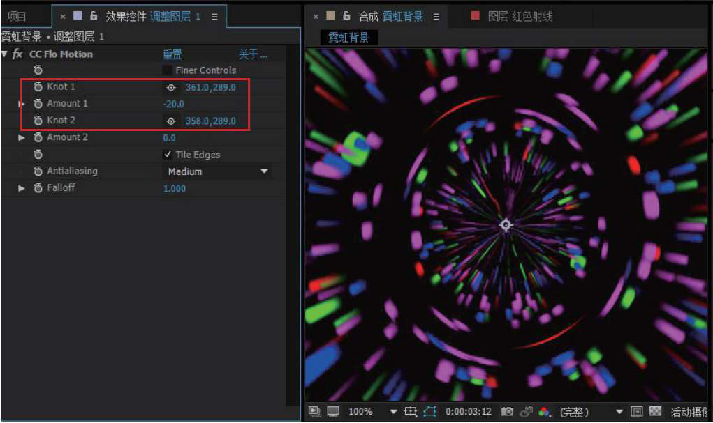This screenshot has height=423, width=713.
Task: Take a snapshot with the camera icon
Action: (508, 412)
